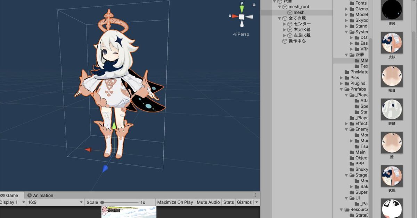Select the 眼白 material thumbnail
Image resolution: width=417 pixels, height=218 pixels.
(x=392, y=76)
